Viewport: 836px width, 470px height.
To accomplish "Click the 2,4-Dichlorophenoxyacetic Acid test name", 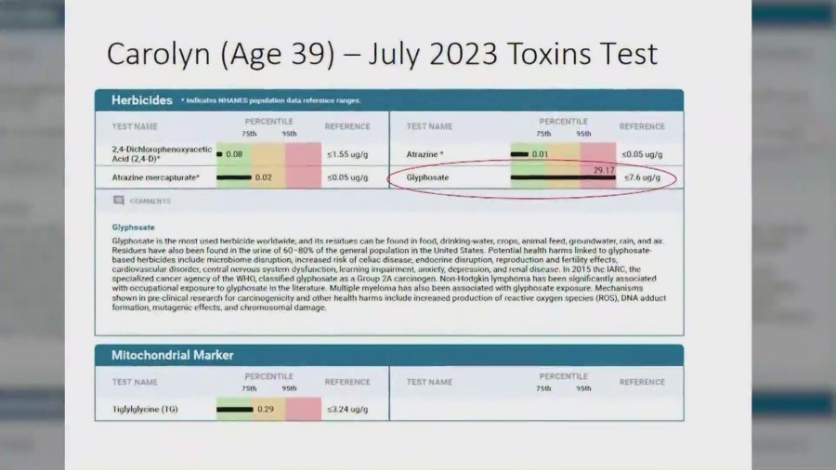I will click(x=156, y=153).
